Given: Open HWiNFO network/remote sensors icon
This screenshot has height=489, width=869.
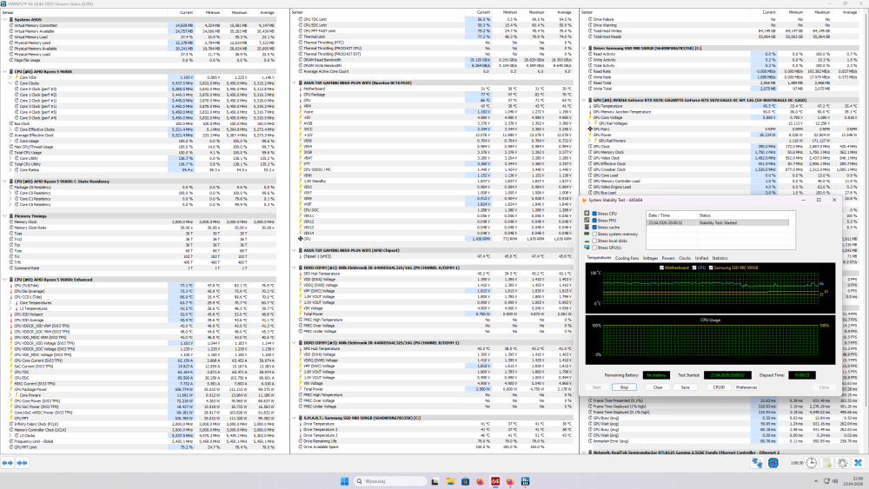Looking at the screenshot, I should point(757,463).
